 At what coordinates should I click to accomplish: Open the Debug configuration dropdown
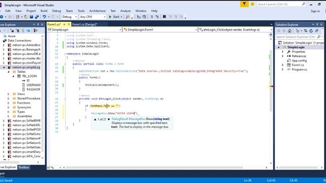[76, 17]
